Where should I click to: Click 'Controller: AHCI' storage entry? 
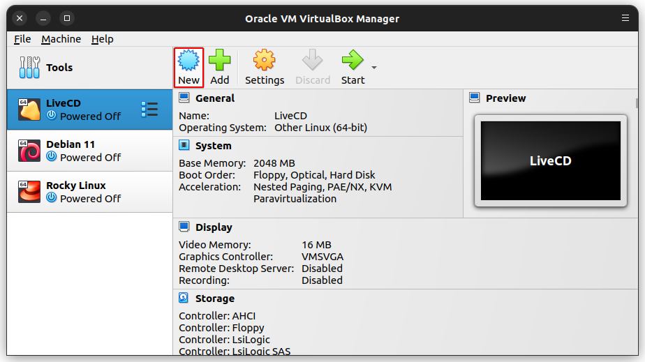click(x=217, y=316)
